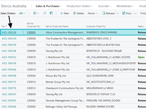The width and height of the screenshot is (146, 109).
Task: Click customer number C00005
Action: pos(31,32)
